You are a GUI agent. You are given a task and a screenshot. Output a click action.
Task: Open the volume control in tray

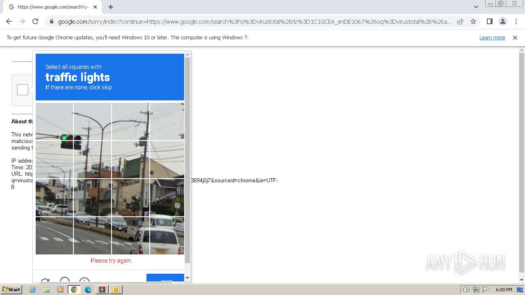click(466, 290)
